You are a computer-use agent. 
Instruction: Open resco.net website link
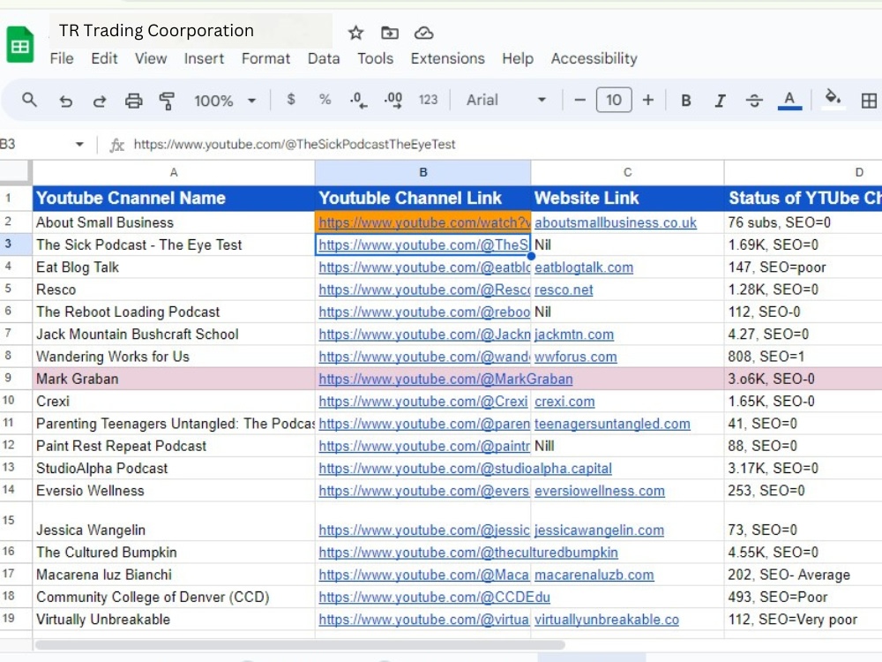coord(564,290)
